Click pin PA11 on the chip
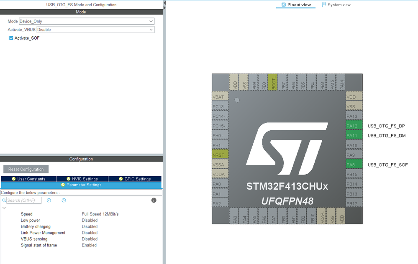 click(354, 135)
